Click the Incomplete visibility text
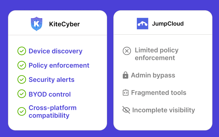The image size is (219, 137). pyautogui.click(x=163, y=110)
